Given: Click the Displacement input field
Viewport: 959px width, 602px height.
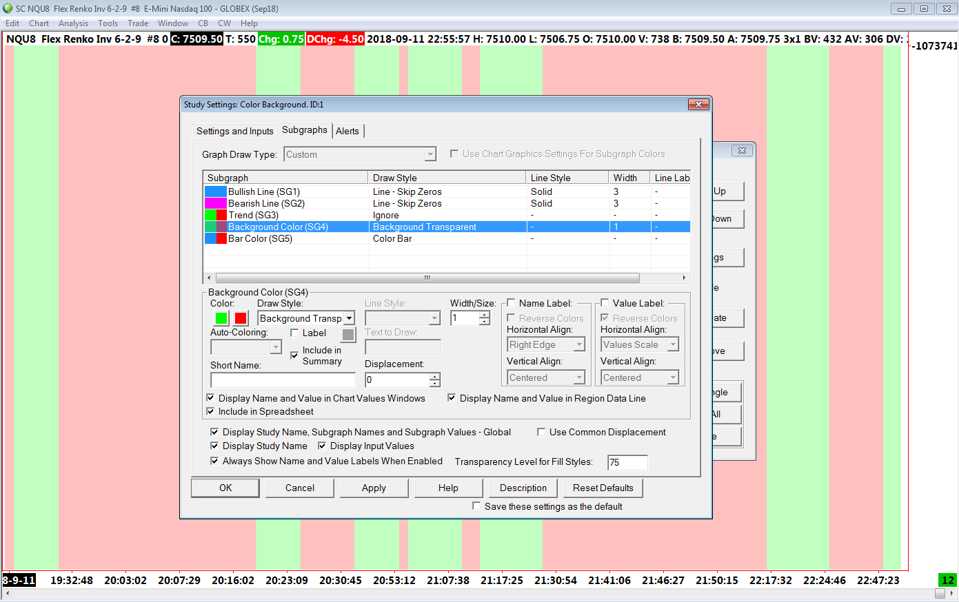Looking at the screenshot, I should coord(397,380).
